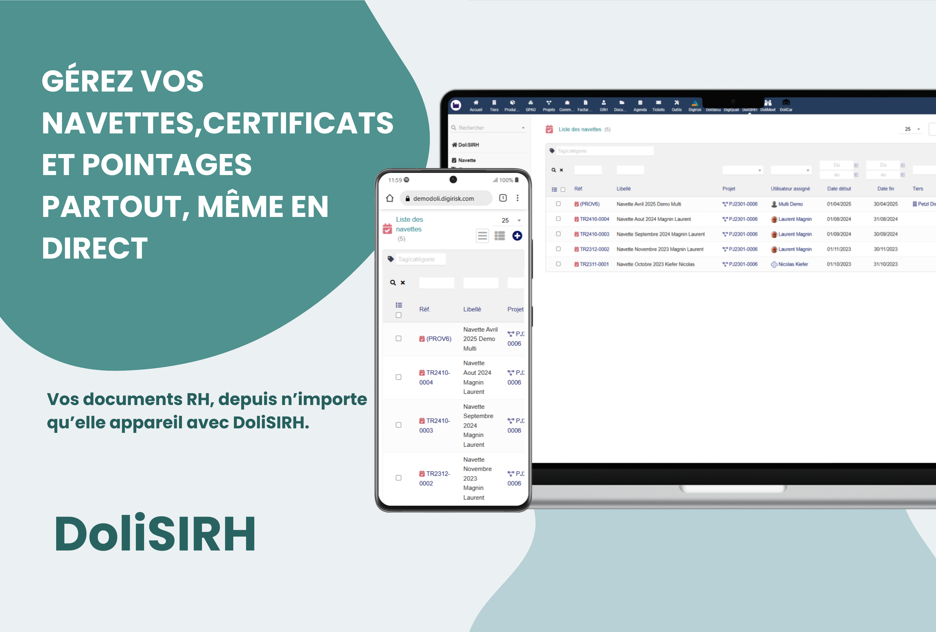Image resolution: width=936 pixels, height=632 pixels.
Task: Switch to kanban grid view icon
Action: [x=499, y=236]
